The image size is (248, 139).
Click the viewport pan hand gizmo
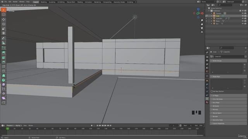tap(202, 24)
